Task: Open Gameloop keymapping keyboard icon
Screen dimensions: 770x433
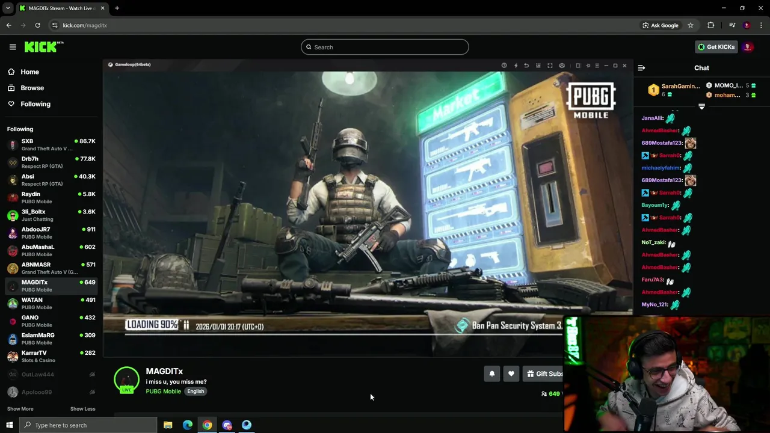Action: (538, 66)
